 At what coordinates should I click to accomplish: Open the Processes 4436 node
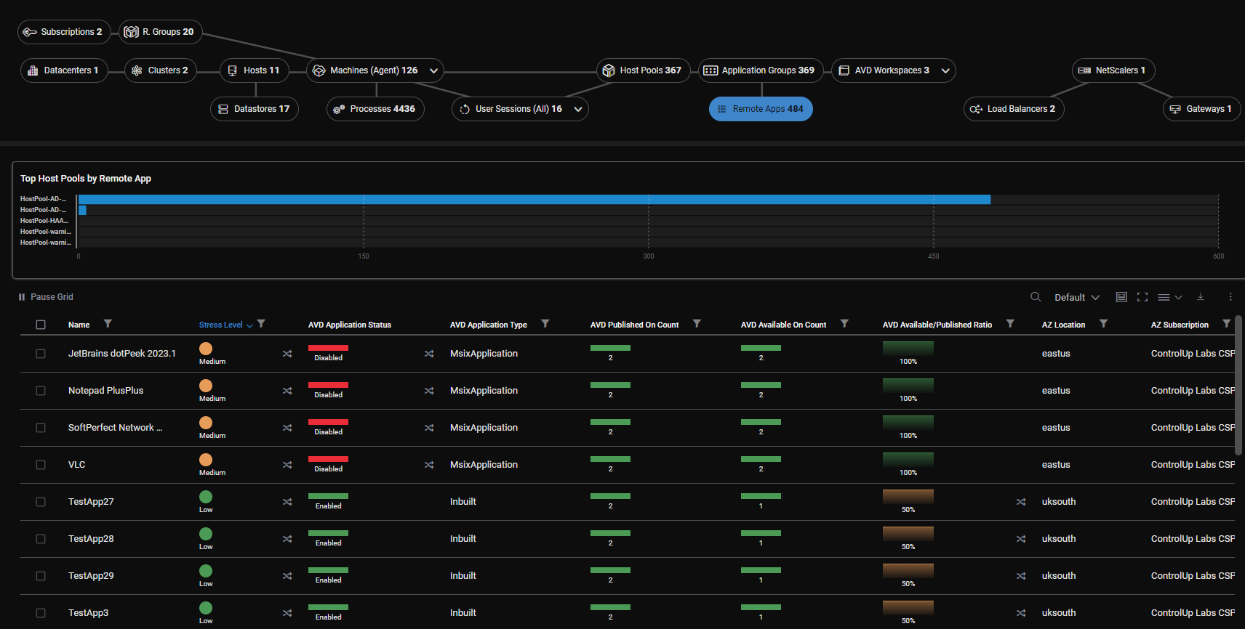375,109
